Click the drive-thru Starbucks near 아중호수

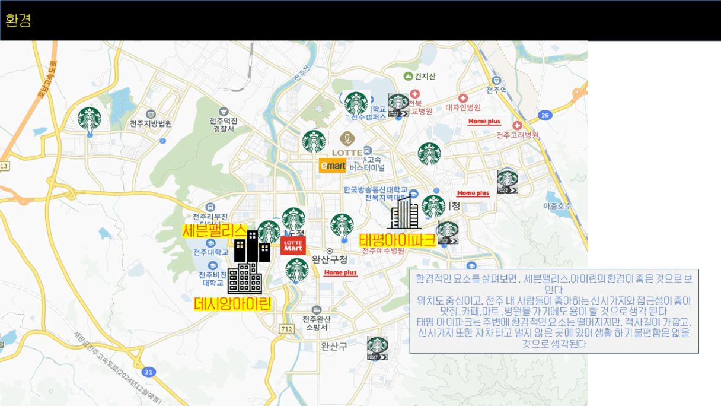coord(508,182)
